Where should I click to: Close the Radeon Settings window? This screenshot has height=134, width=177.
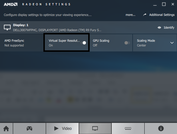(x=173, y=4)
